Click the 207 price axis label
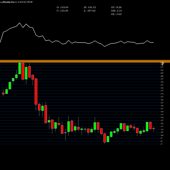 pyautogui.click(x=162, y=73)
